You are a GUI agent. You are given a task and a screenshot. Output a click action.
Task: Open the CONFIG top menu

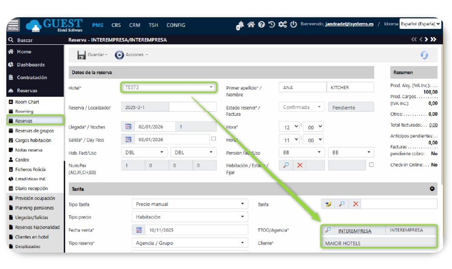(175, 25)
